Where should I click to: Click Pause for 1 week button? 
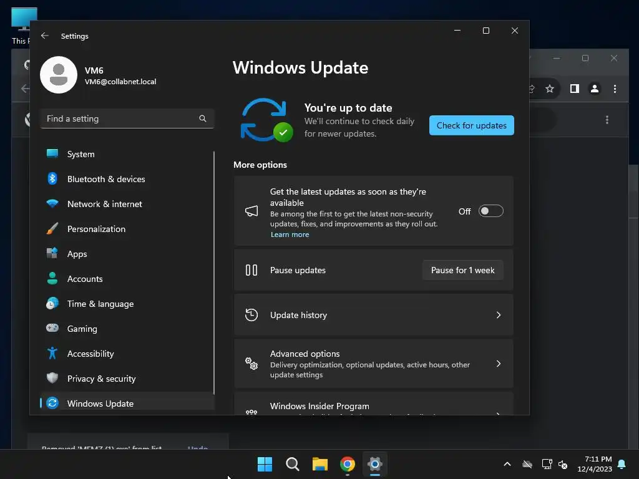coord(462,270)
